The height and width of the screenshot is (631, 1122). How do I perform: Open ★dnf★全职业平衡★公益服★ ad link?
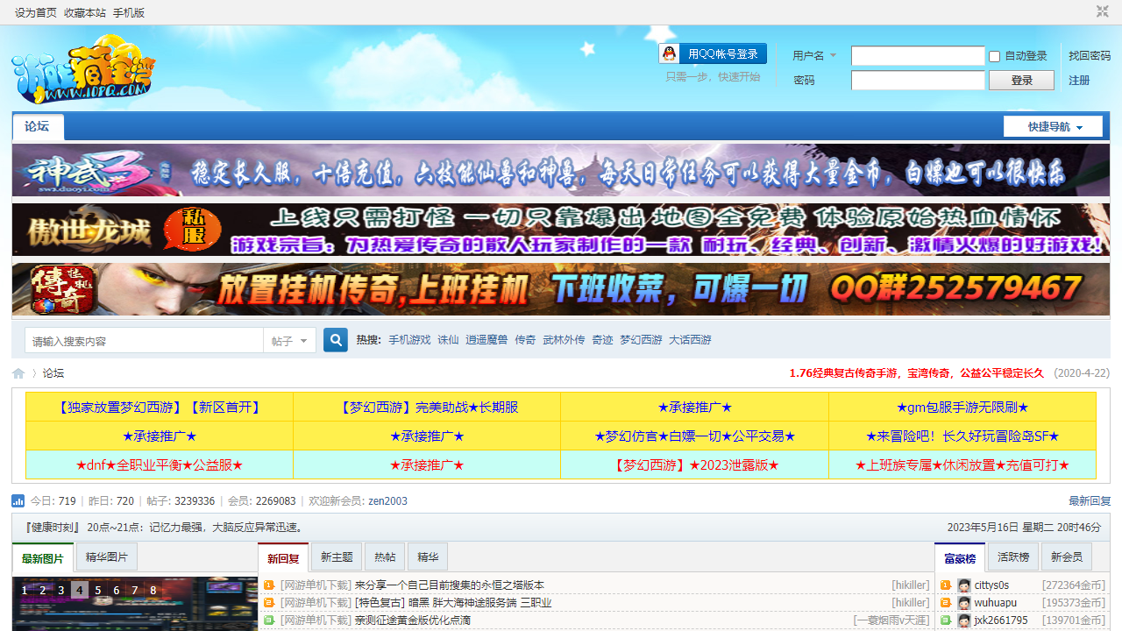point(160,465)
